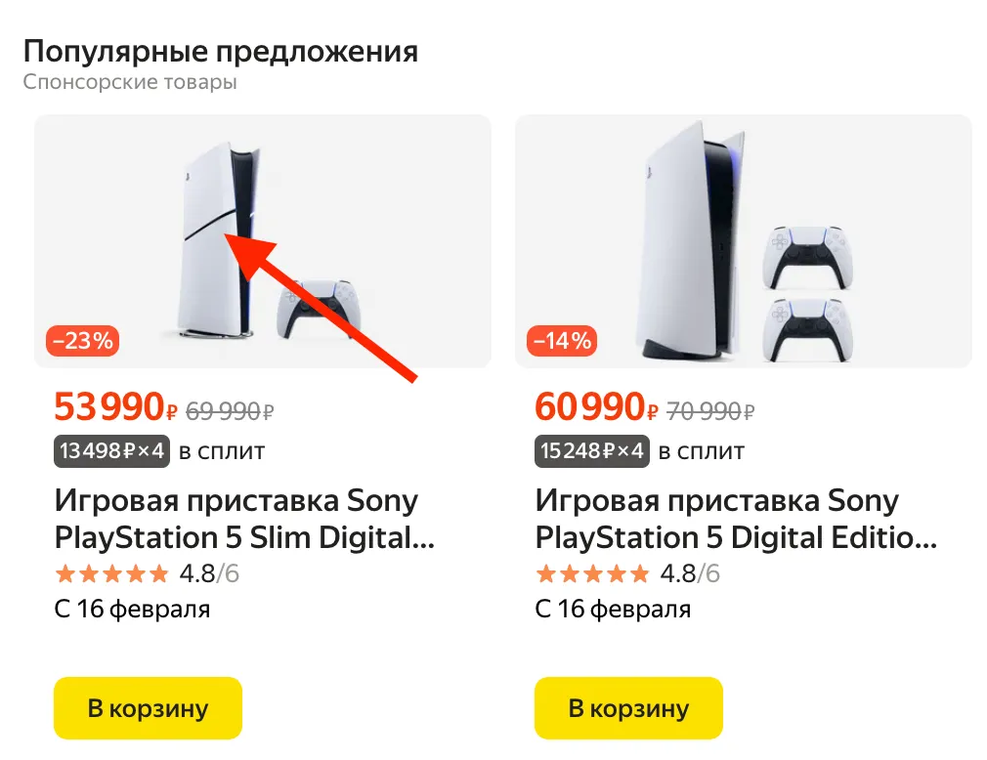
Task: Select the 13498₽×4 split payment badge
Action: pos(112,451)
